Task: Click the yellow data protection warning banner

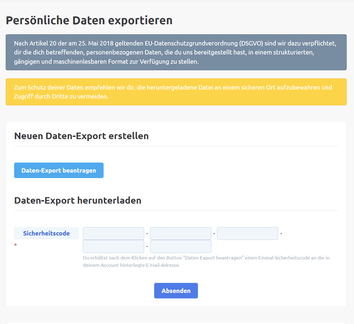Action: tap(176, 92)
